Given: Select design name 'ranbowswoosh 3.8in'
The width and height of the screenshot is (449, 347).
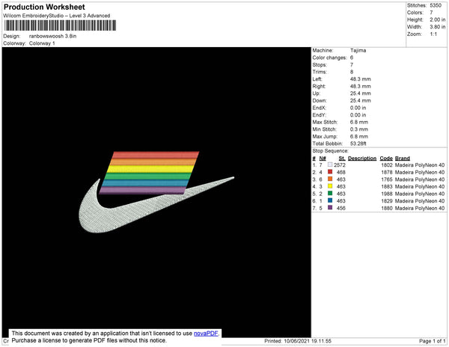Looking at the screenshot, I should [52, 36].
